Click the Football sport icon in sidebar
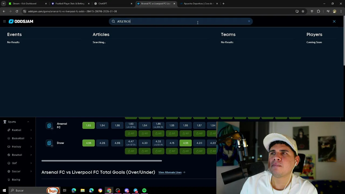 (x=9, y=130)
